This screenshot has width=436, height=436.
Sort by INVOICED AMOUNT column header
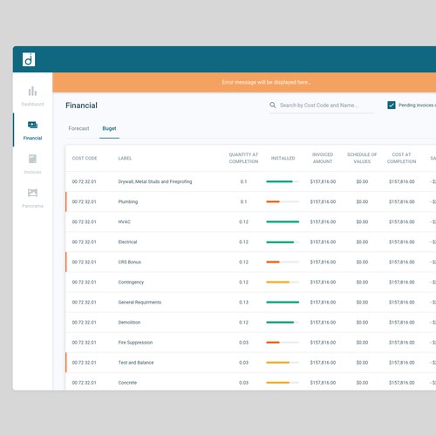[x=323, y=158]
